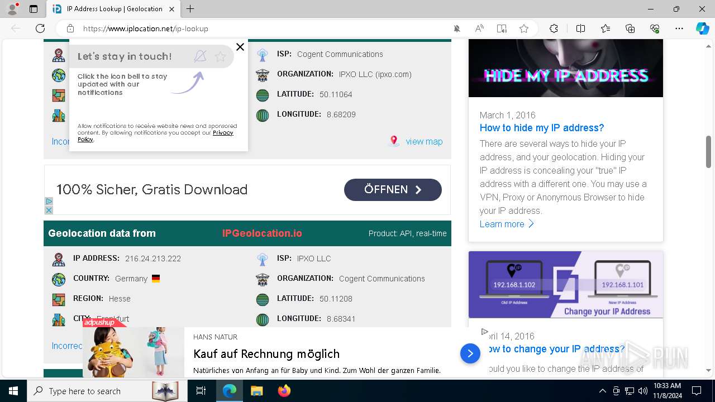Click Learn more link
Screen dimensions: 715x402
[507, 224]
